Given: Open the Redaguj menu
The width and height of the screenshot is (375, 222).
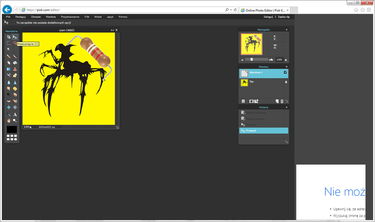Looking at the screenshot, I should tap(21, 17).
